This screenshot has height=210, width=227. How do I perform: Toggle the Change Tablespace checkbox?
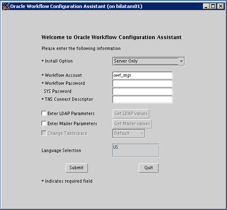(44, 133)
